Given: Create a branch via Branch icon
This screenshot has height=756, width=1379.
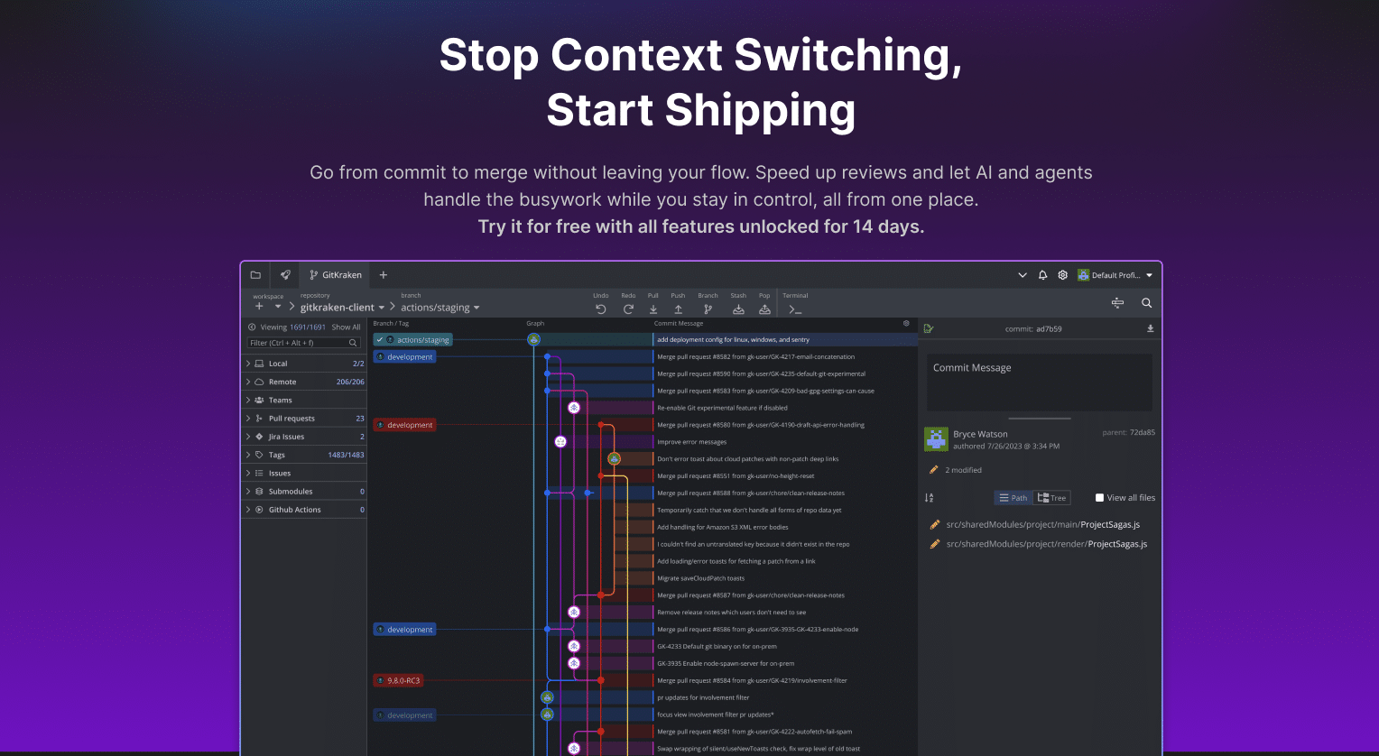Looking at the screenshot, I should [708, 309].
